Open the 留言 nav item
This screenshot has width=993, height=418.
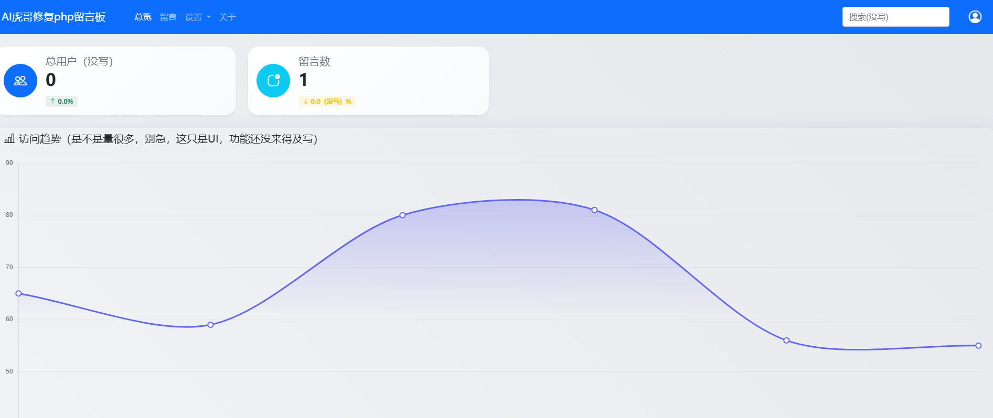pyautogui.click(x=168, y=17)
